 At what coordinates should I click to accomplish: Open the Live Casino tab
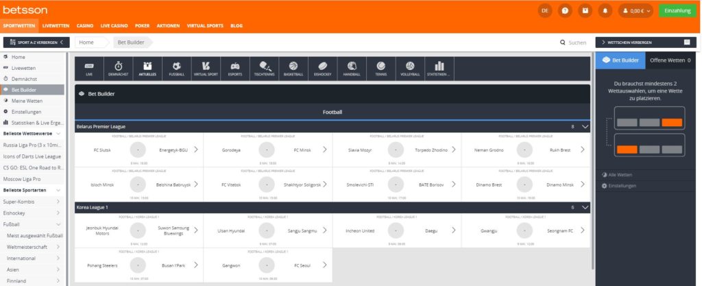[114, 25]
